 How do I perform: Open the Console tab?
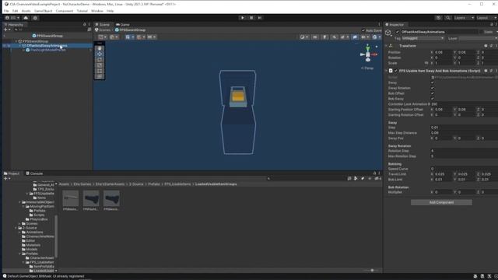tap(34, 173)
